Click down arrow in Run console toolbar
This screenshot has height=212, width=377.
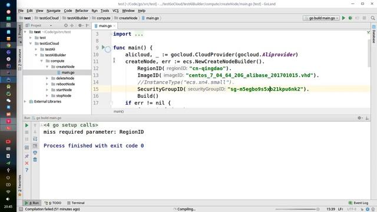tap(35, 132)
